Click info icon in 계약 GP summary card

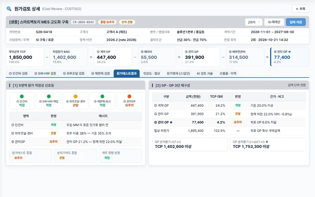coord(98,52)
